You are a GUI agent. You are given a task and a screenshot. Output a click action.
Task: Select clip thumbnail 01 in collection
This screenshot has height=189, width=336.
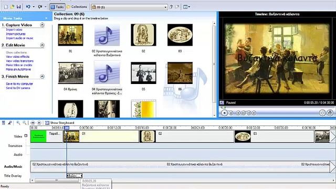(70, 35)
